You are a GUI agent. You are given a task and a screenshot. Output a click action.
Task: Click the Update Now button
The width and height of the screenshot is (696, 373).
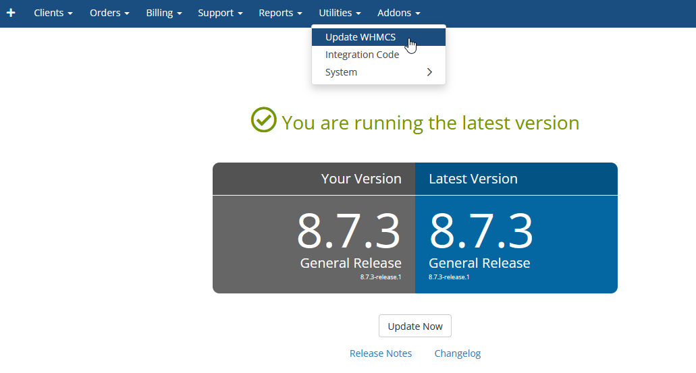[415, 326]
